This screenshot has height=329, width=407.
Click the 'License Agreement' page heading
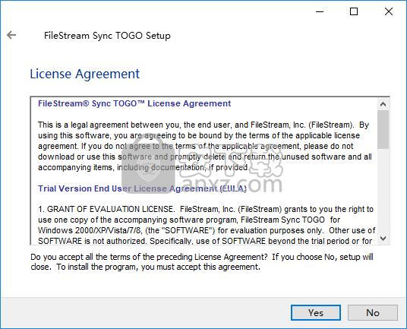point(85,74)
